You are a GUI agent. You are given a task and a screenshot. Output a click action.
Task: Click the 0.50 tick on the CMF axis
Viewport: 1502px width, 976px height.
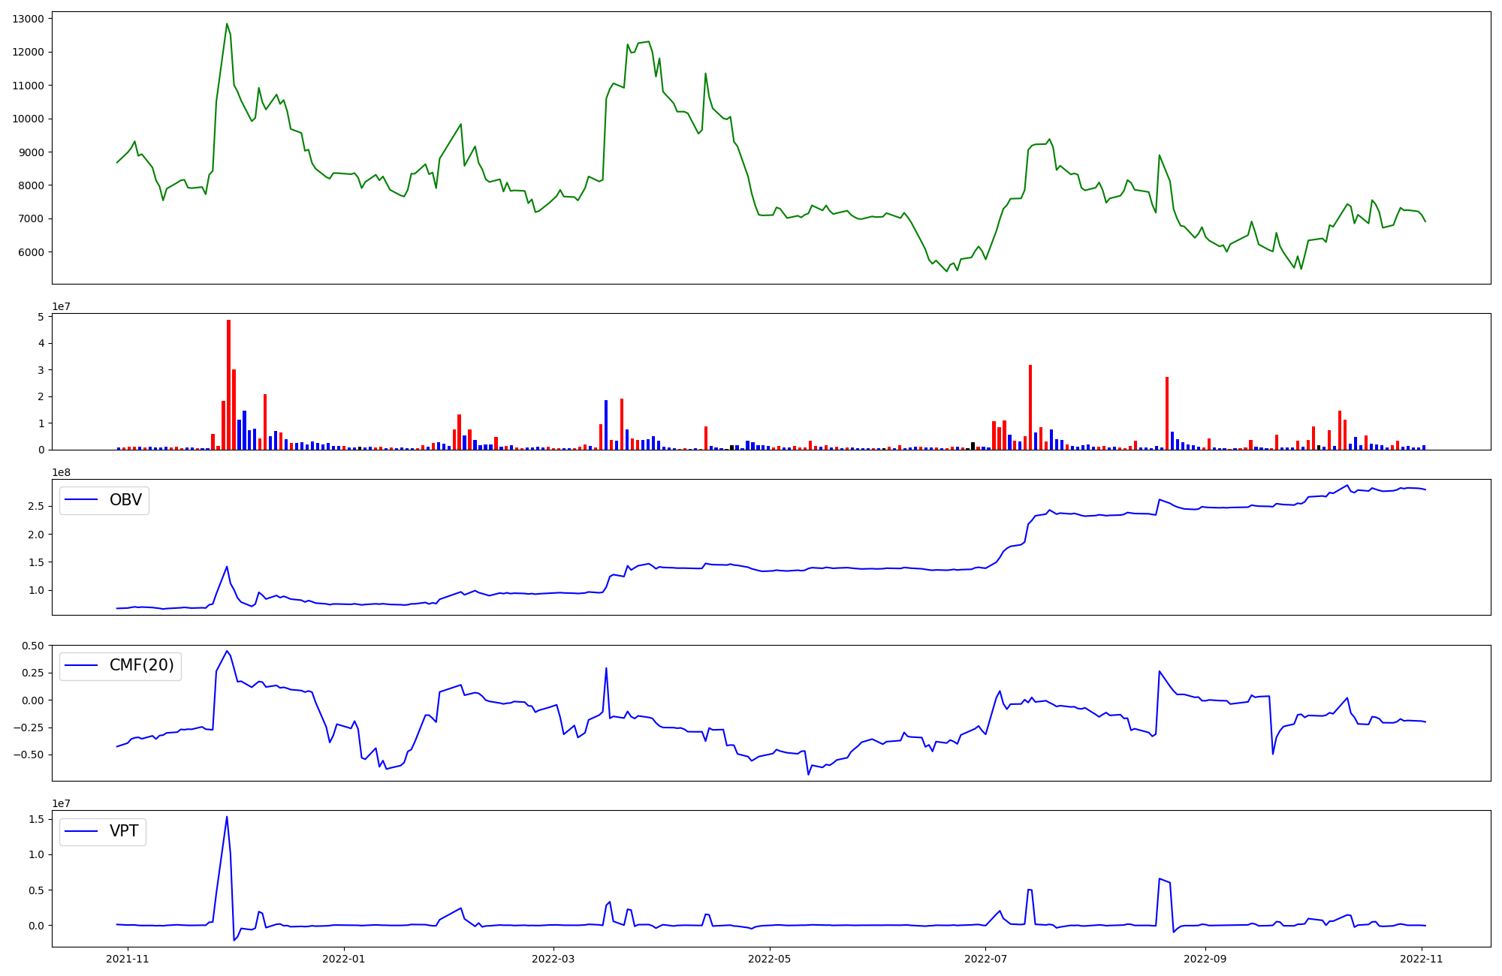point(32,646)
